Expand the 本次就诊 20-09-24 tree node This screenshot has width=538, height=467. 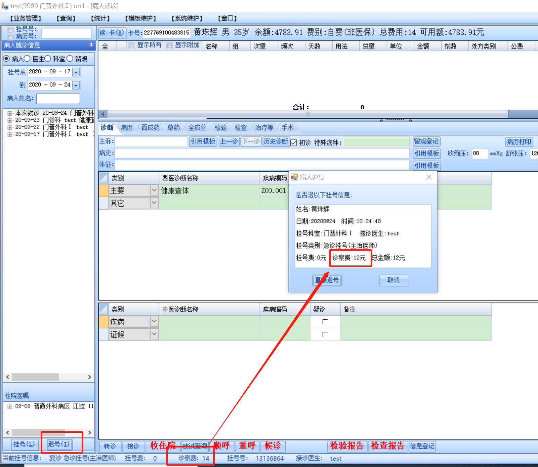tap(10, 113)
